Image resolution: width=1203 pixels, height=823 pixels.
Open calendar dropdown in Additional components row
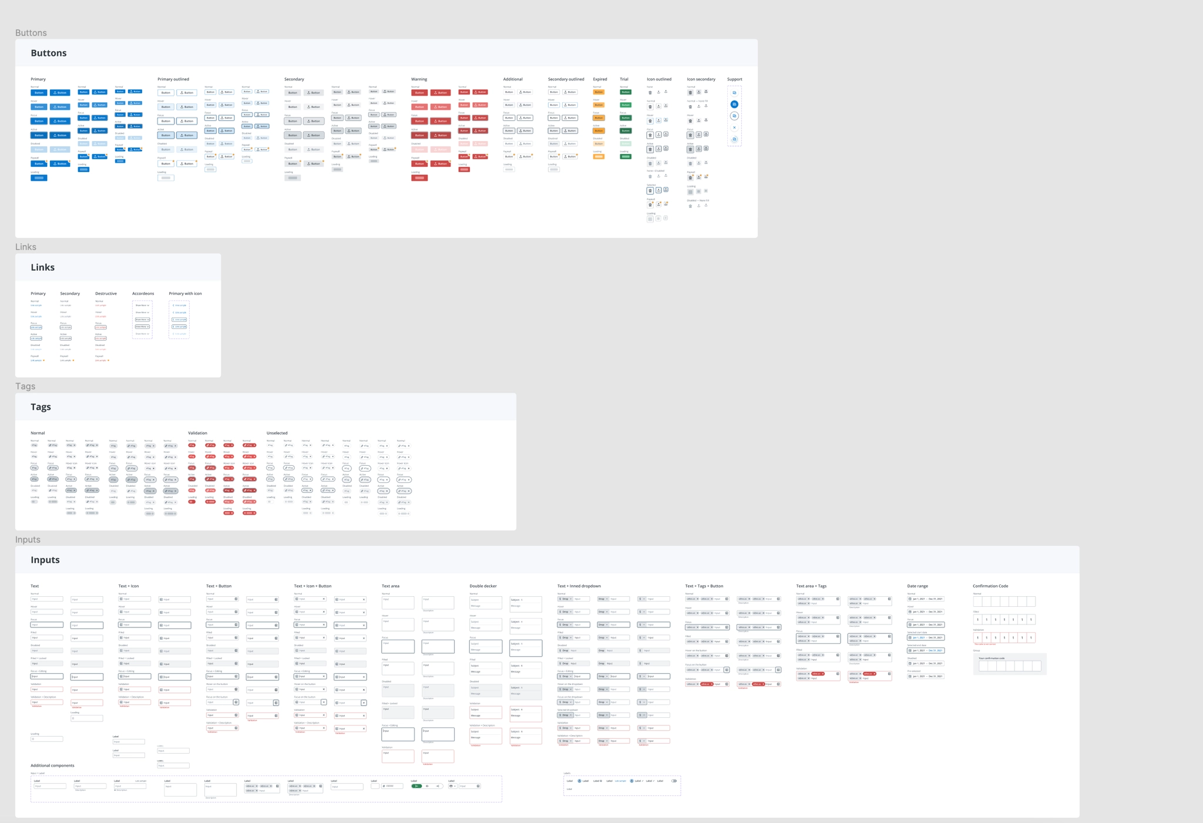[x=452, y=786]
